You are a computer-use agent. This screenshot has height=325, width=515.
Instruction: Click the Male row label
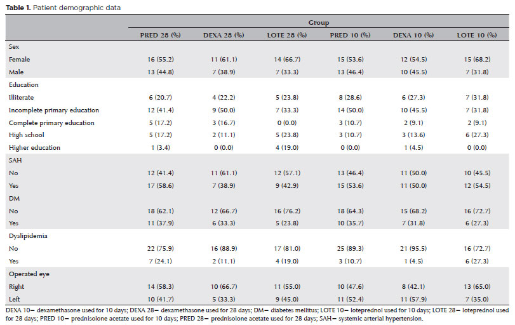click(17, 72)
